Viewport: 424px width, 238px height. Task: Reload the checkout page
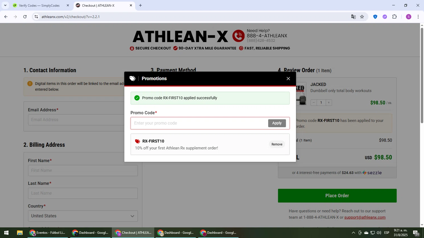[x=25, y=17]
